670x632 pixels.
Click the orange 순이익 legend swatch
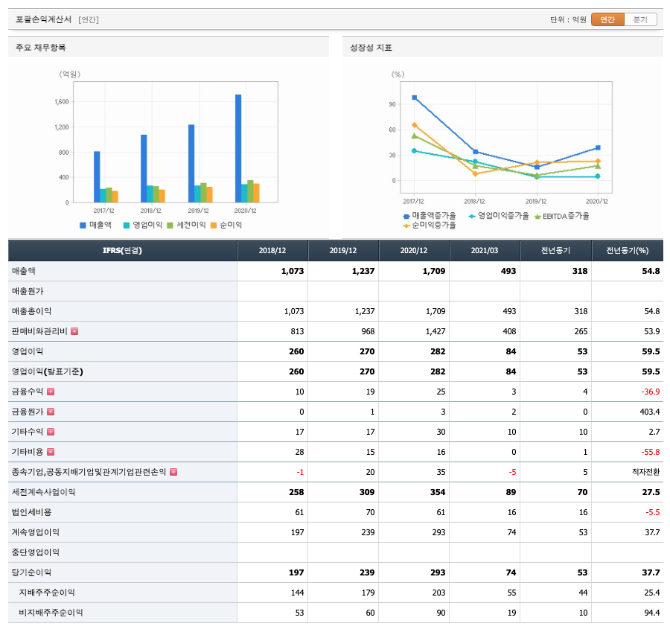214,226
